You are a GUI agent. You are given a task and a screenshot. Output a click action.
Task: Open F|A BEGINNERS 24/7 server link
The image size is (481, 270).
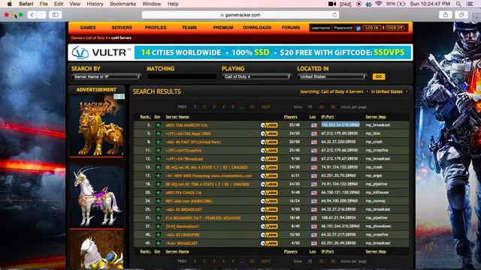pyautogui.click(x=203, y=218)
